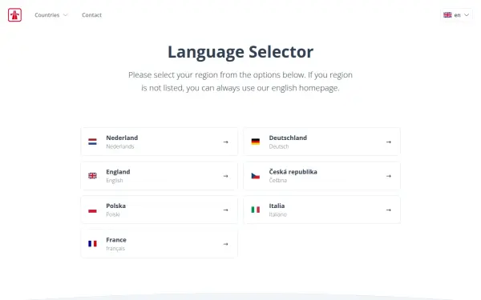Click the Nederlands language subtitle
The width and height of the screenshot is (481, 300).
tap(120, 146)
